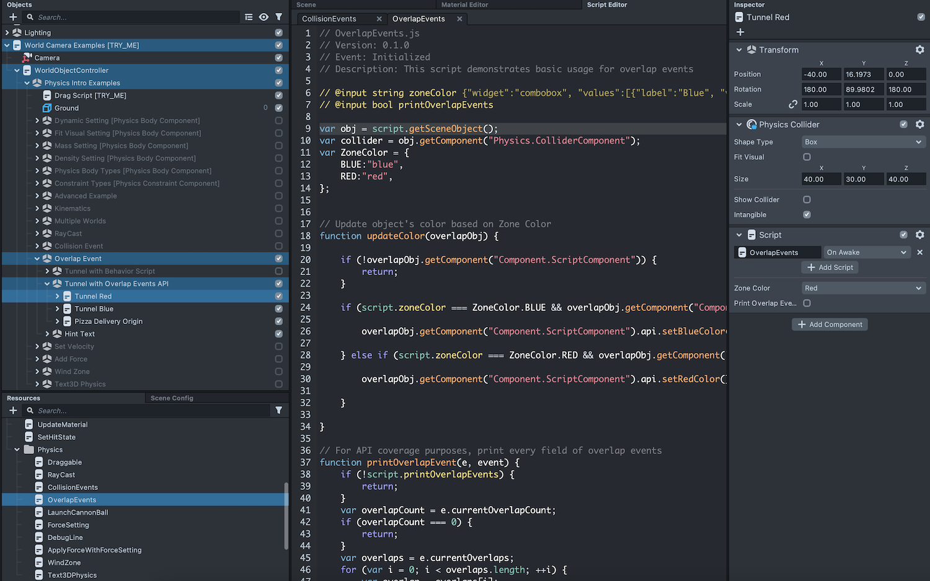Click the list view icon in Objects panel
The height and width of the screenshot is (581, 930).
point(249,17)
